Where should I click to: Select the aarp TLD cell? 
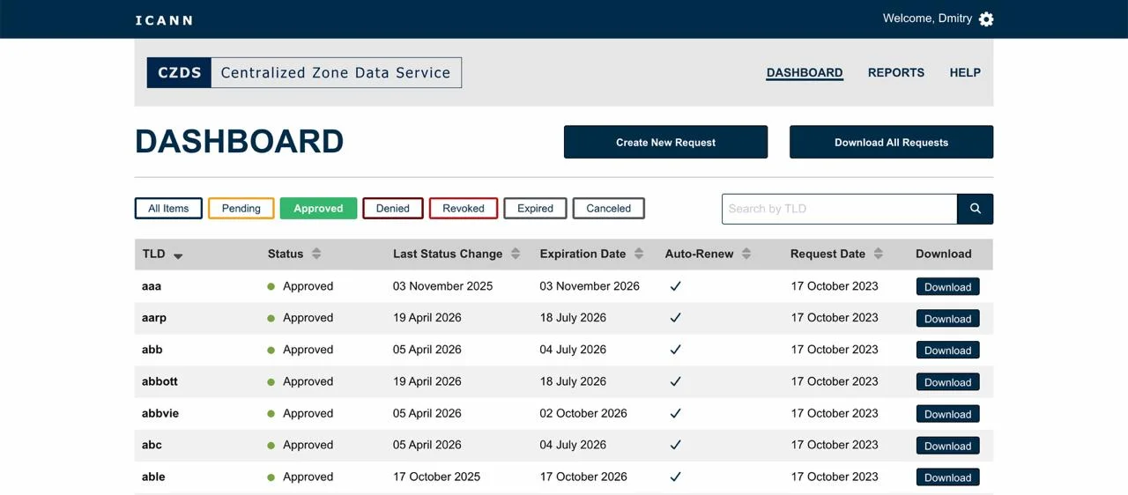154,318
